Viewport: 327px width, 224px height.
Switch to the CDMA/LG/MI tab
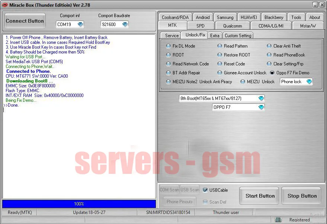point(271,26)
